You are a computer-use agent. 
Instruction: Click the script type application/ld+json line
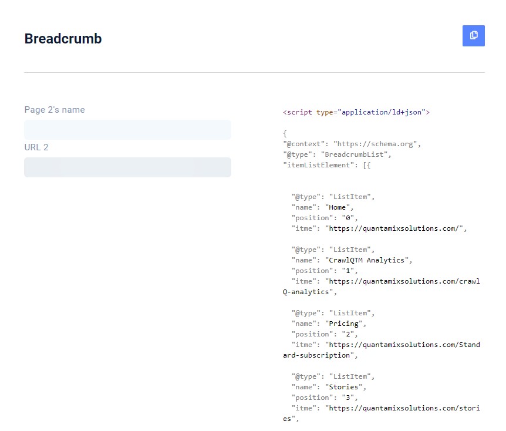pos(356,112)
